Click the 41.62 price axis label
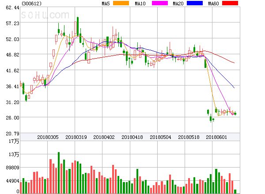This screenshot has height=194, width=265. [12, 71]
